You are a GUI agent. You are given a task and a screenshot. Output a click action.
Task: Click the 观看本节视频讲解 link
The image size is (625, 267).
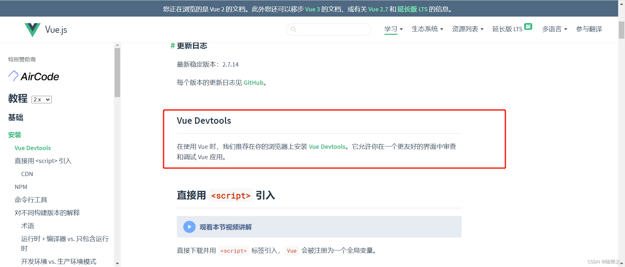(226, 227)
